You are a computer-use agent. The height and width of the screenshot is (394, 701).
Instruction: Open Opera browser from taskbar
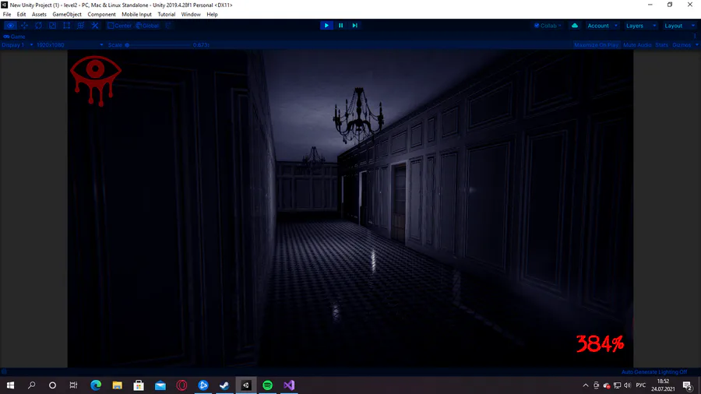click(x=181, y=385)
